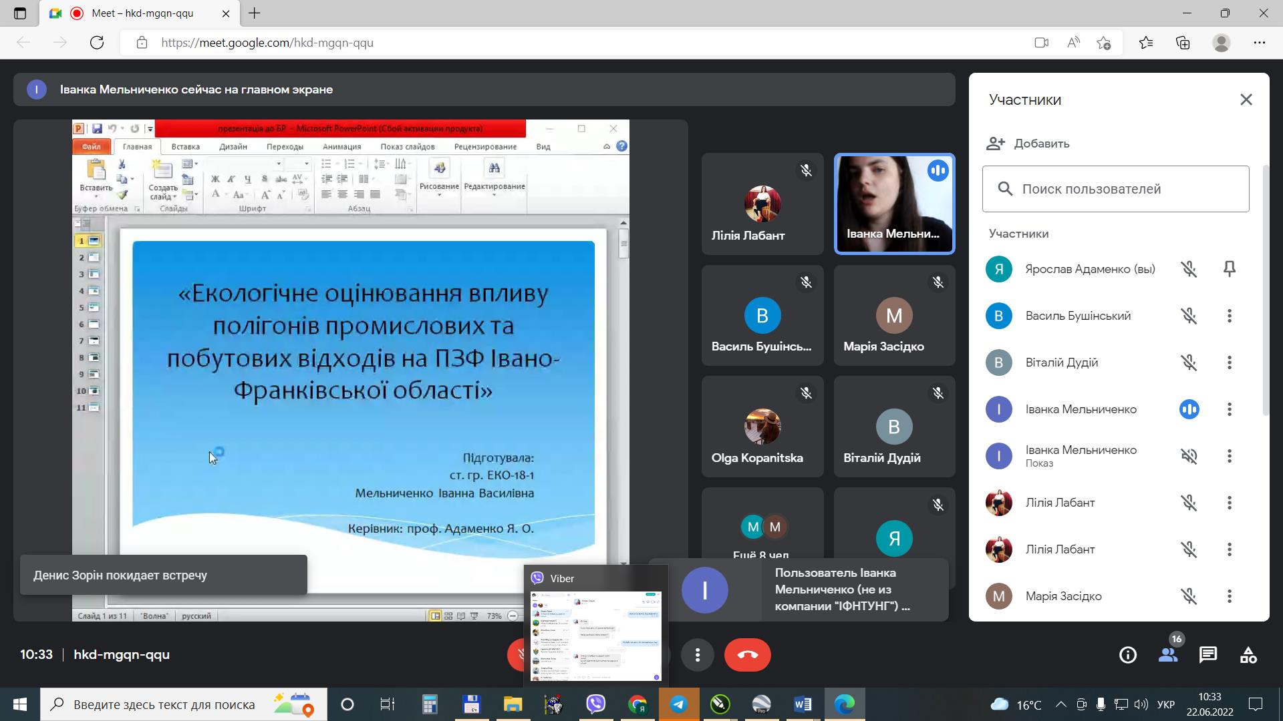Click the meeting details info icon
Image resolution: width=1283 pixels, height=721 pixels.
click(1127, 655)
